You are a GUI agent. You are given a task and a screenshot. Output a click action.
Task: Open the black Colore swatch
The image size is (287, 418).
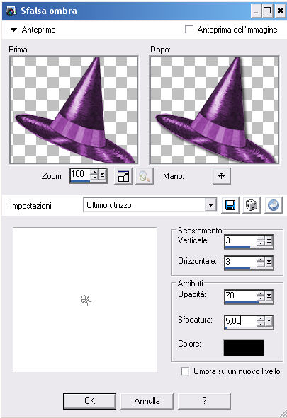pyautogui.click(x=244, y=347)
